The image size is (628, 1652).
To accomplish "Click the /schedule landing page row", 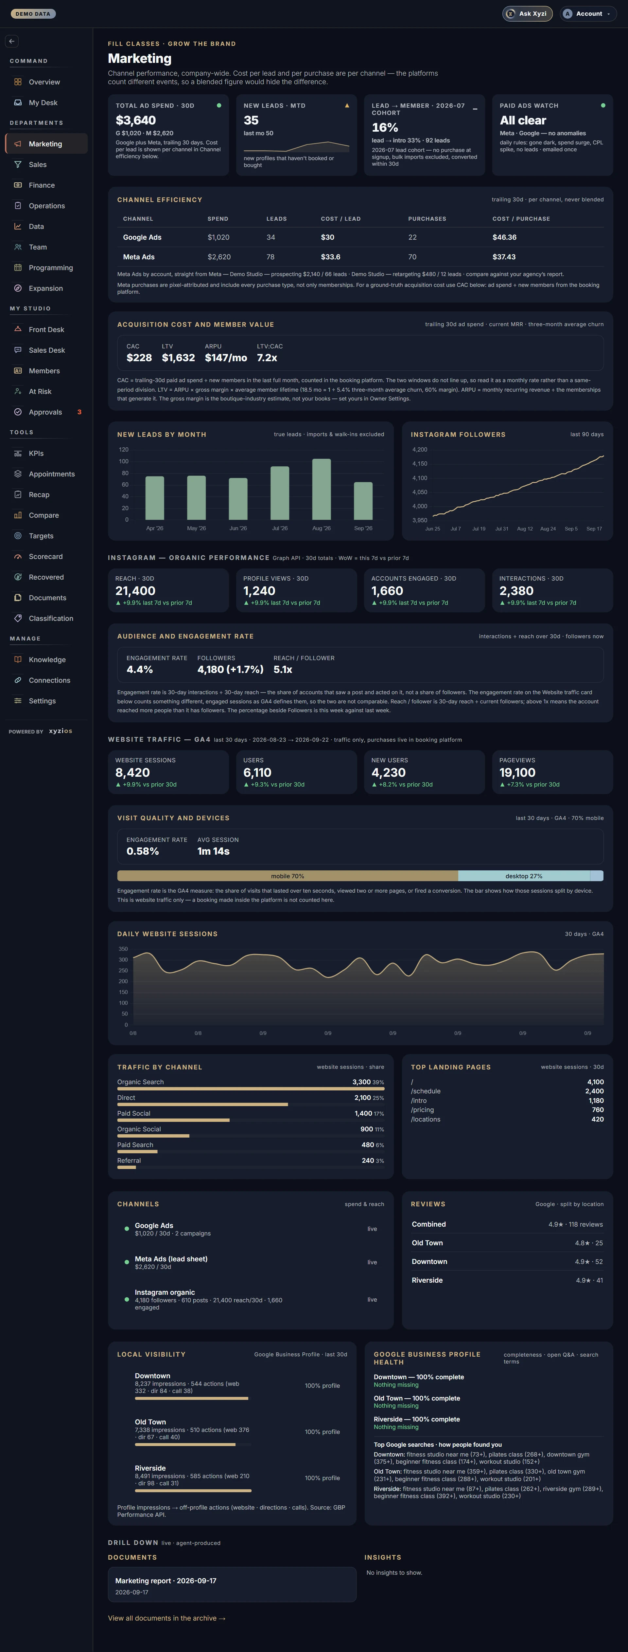I will click(x=507, y=1091).
